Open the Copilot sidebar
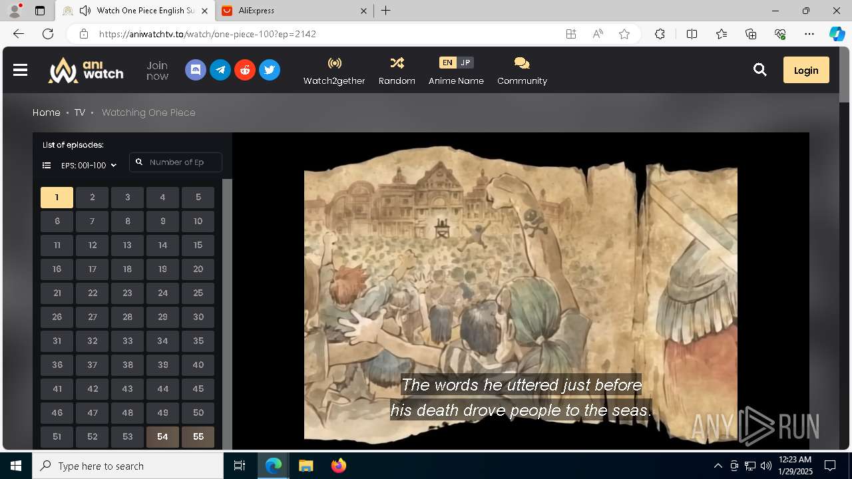The height and width of the screenshot is (479, 852). 837,34
